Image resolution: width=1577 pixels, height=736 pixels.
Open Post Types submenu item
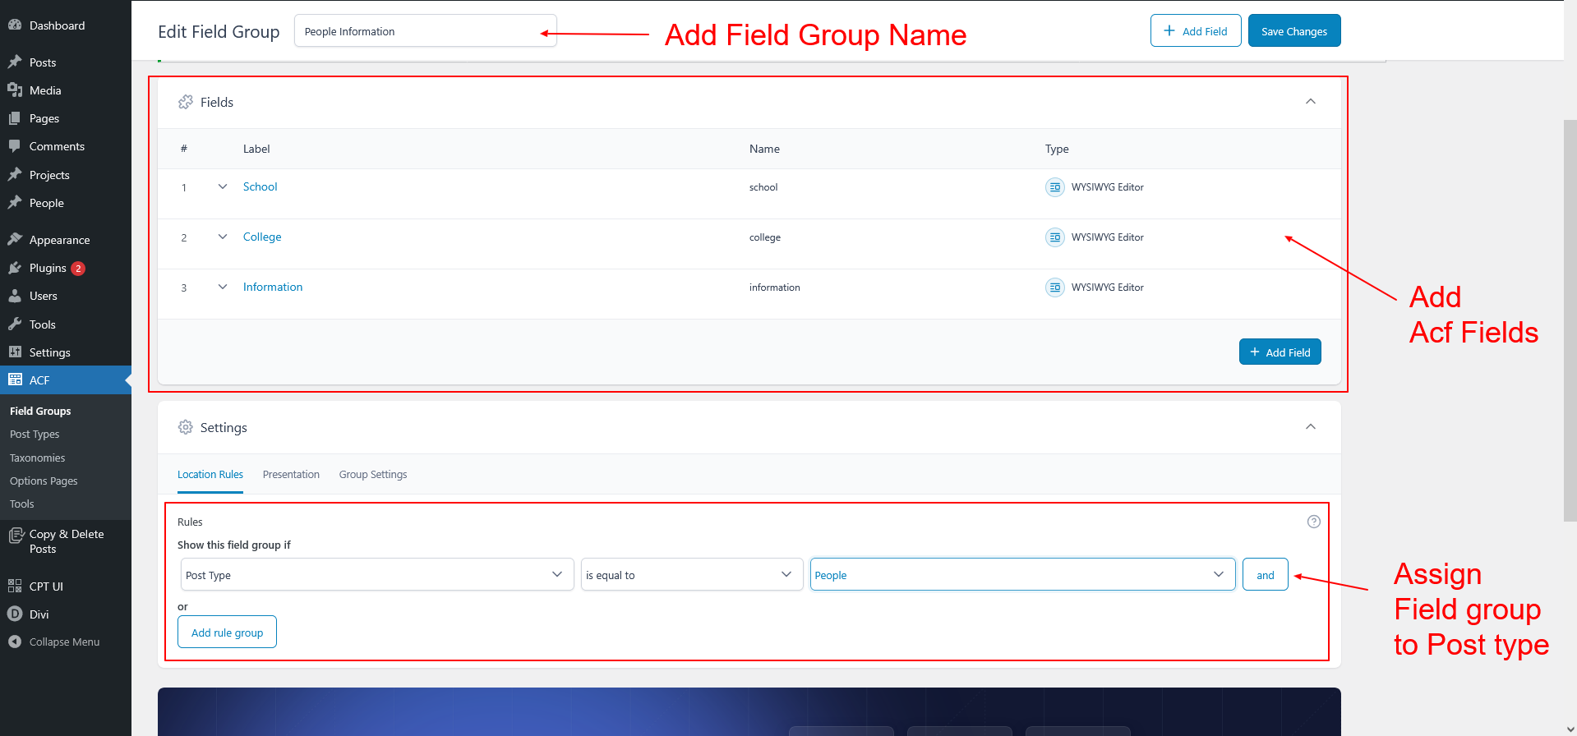35,434
